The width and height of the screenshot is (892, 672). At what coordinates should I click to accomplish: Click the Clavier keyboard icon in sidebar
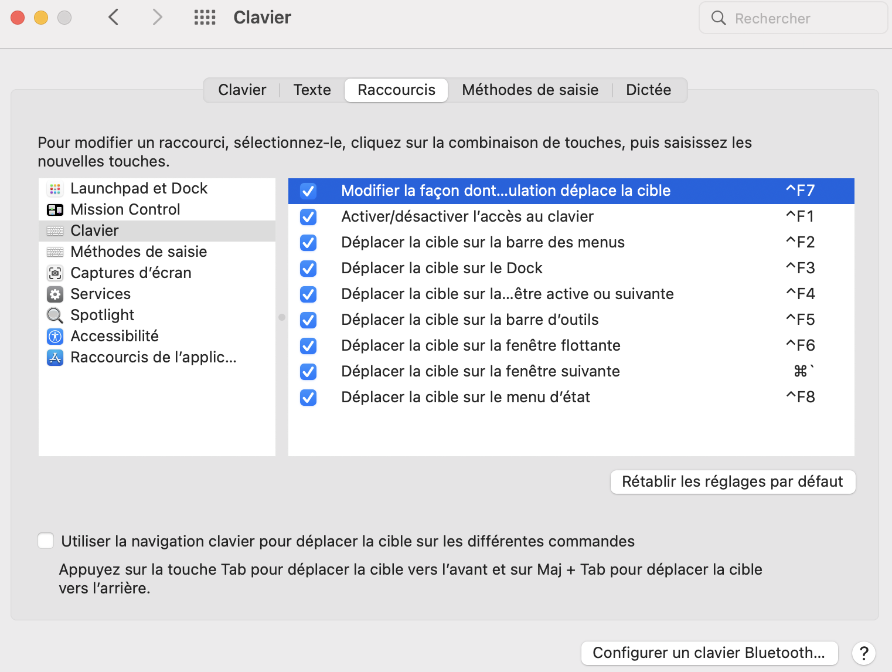pyautogui.click(x=55, y=230)
